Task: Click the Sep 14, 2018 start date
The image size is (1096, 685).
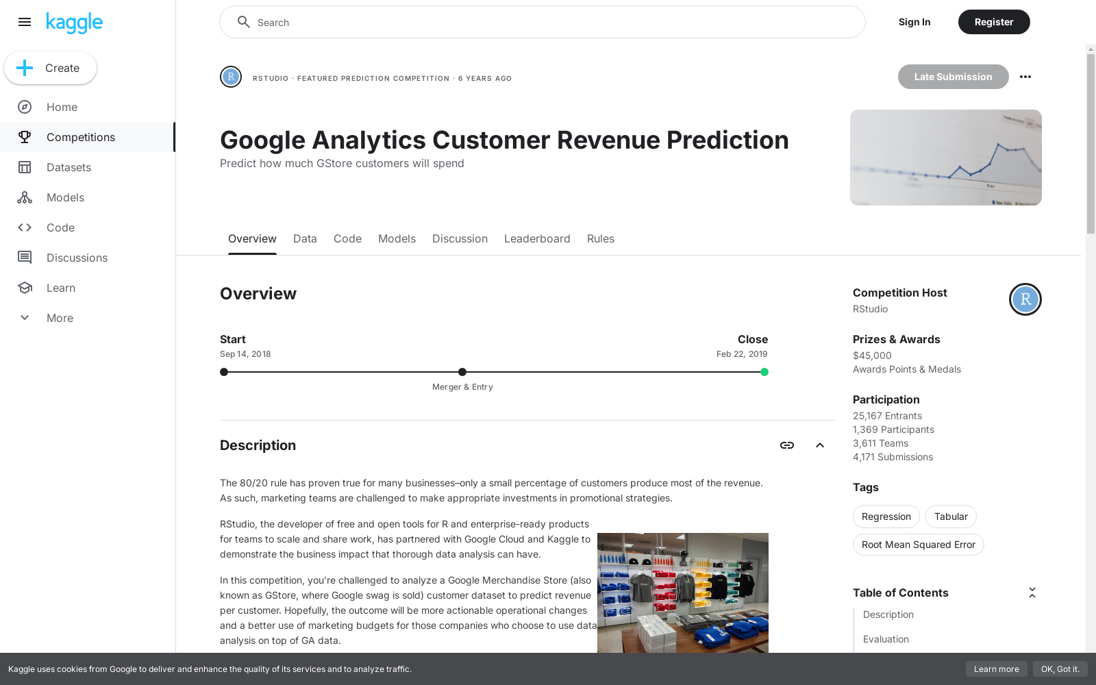Action: [x=245, y=354]
